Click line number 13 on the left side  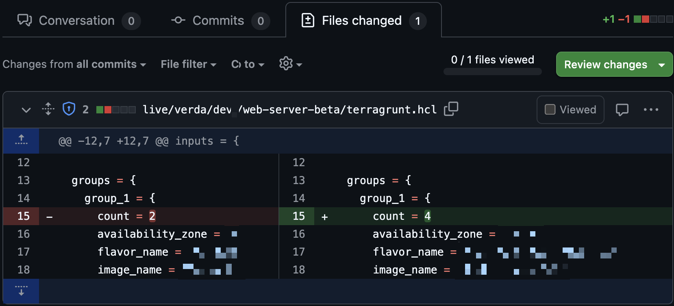click(x=23, y=180)
